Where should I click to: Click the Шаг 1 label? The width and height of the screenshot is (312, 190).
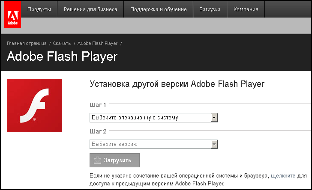coord(98,104)
